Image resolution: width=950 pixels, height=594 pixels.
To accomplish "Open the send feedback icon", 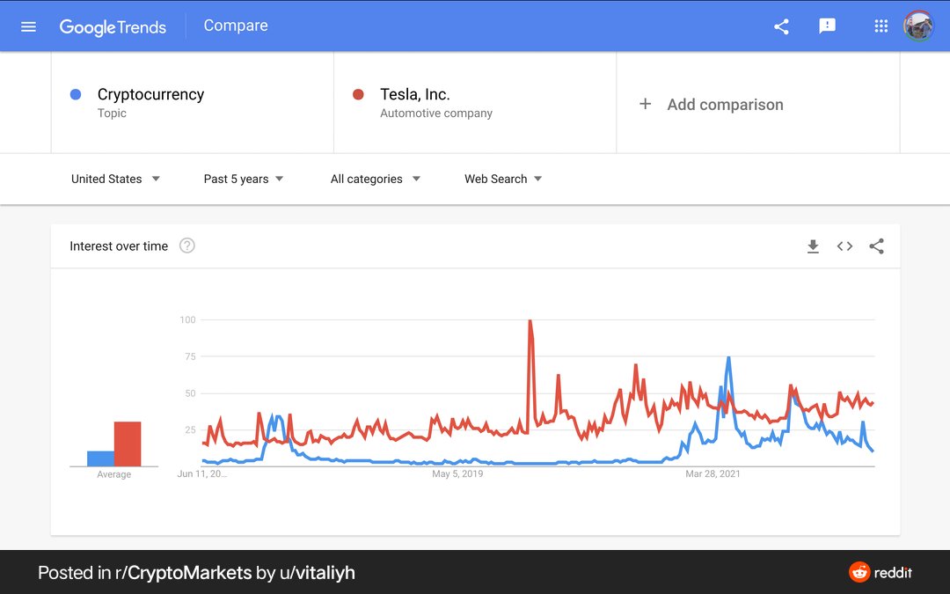I will (x=827, y=26).
